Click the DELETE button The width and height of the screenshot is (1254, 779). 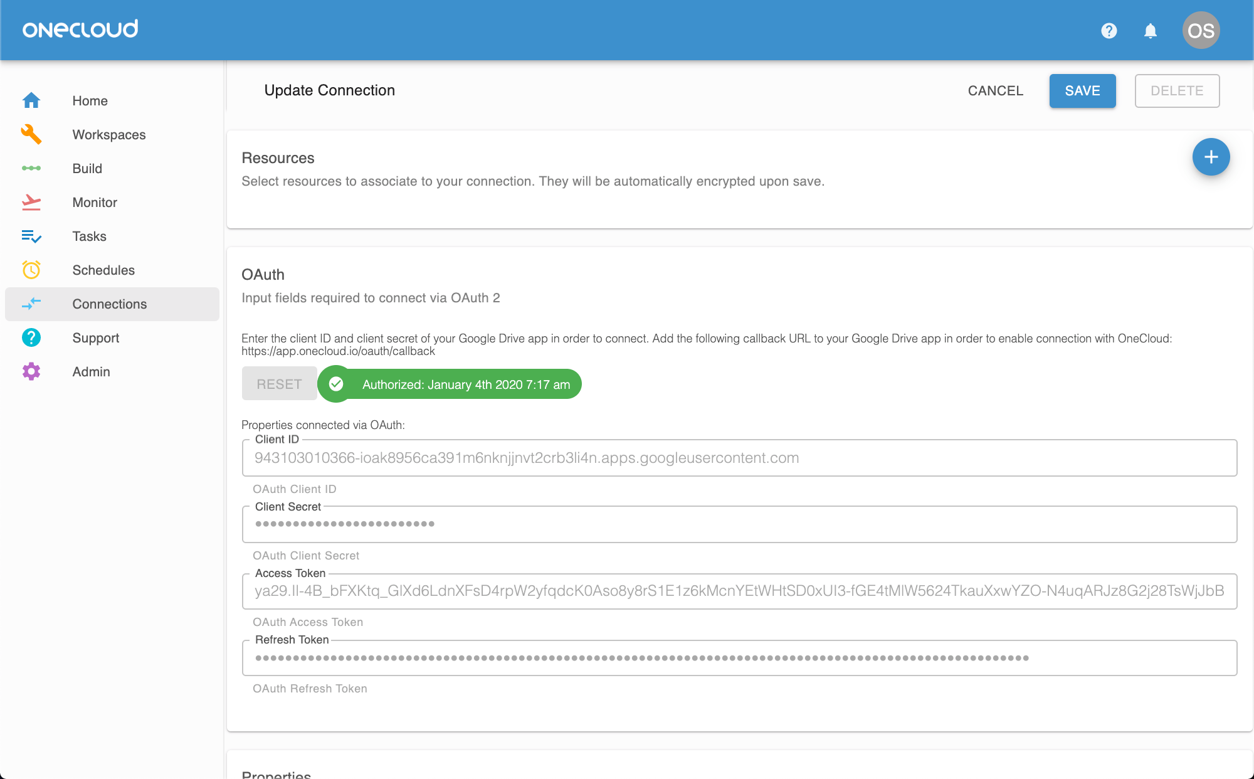[1176, 91]
